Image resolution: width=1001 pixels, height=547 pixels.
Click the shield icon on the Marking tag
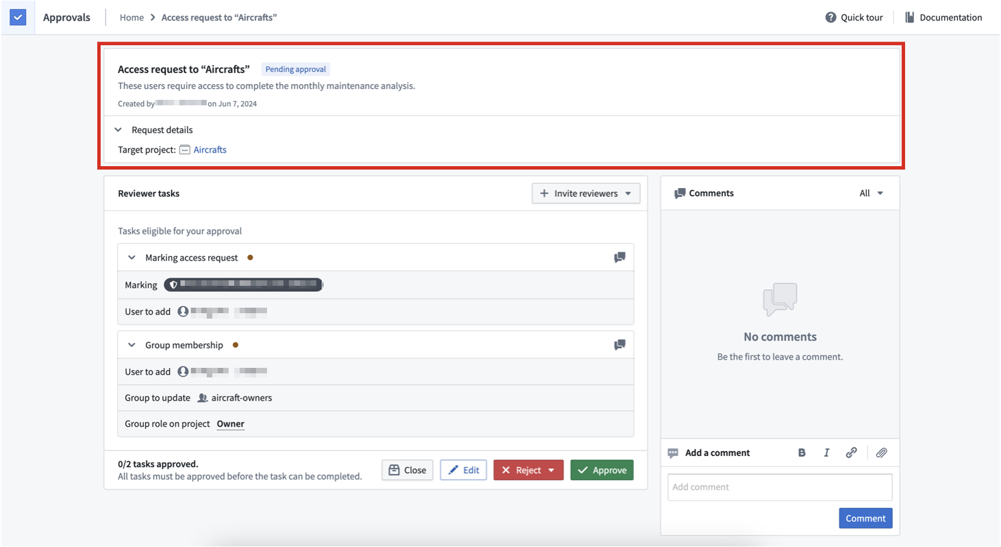pyautogui.click(x=174, y=284)
